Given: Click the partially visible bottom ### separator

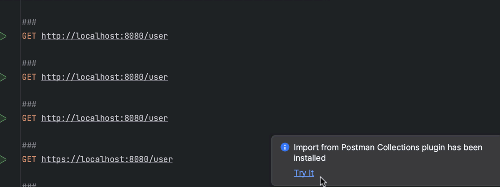Looking at the screenshot, I should [x=29, y=185].
